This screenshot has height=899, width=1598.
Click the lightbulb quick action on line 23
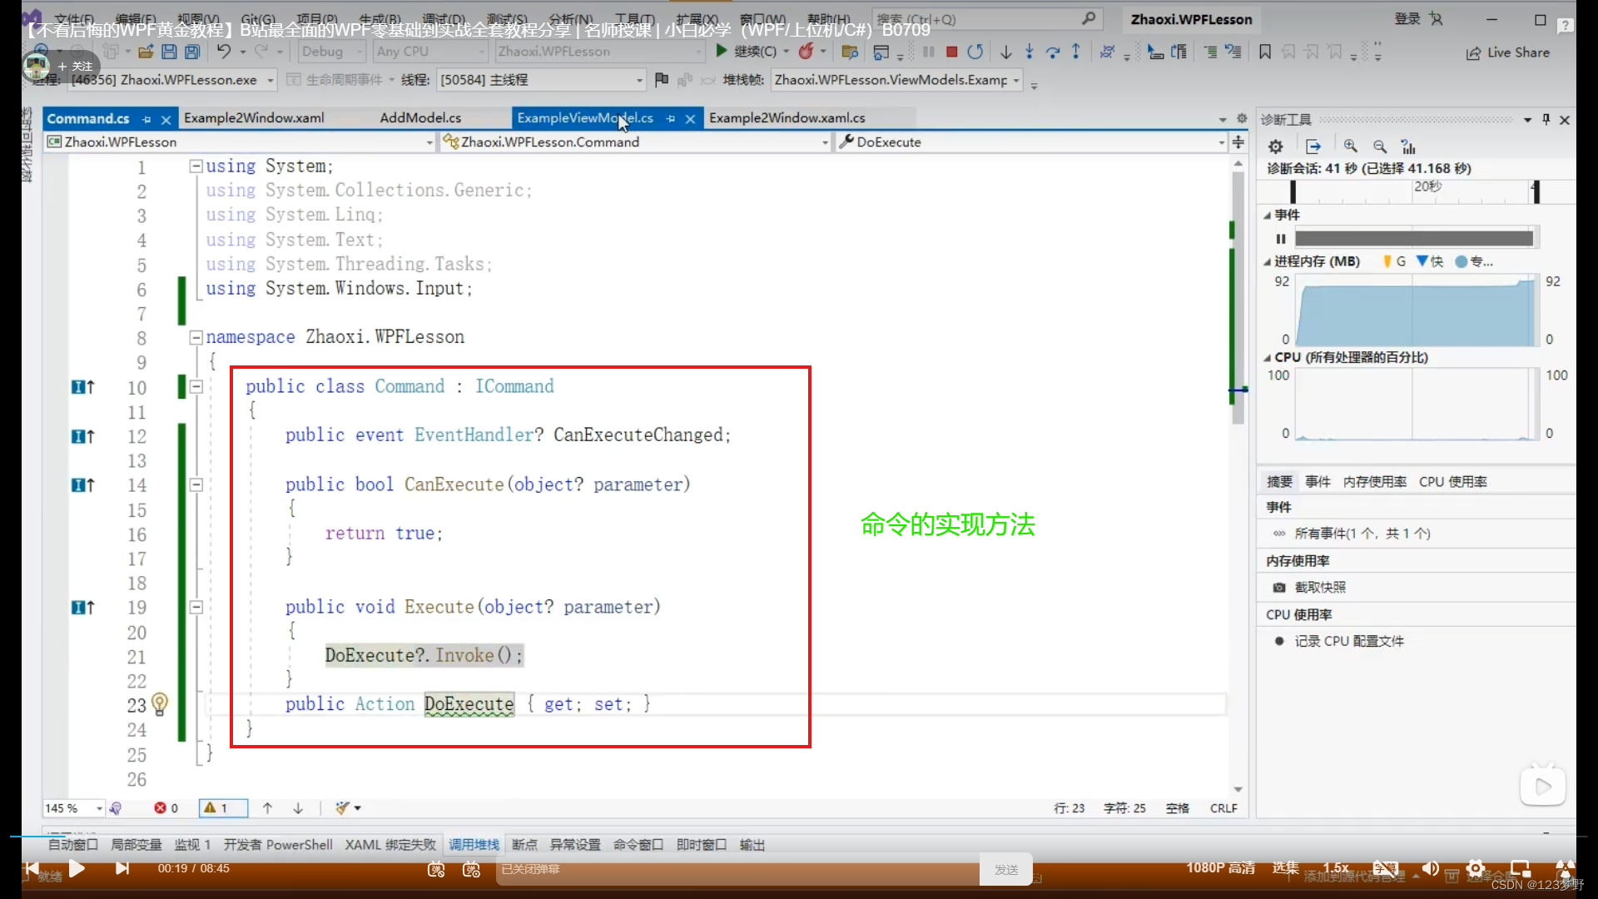point(160,704)
